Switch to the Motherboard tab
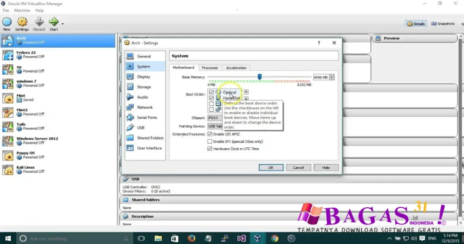Image resolution: width=464 pixels, height=244 pixels. click(184, 68)
